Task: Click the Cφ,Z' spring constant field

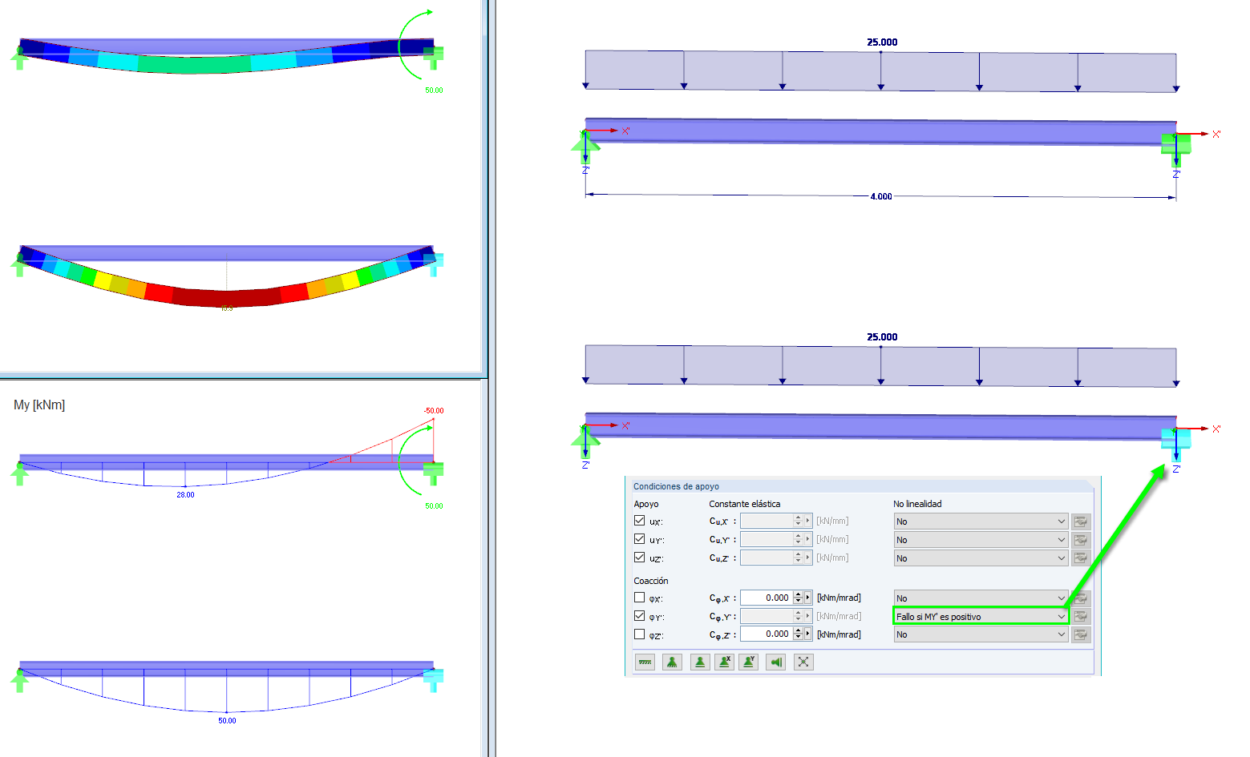Action: (767, 634)
